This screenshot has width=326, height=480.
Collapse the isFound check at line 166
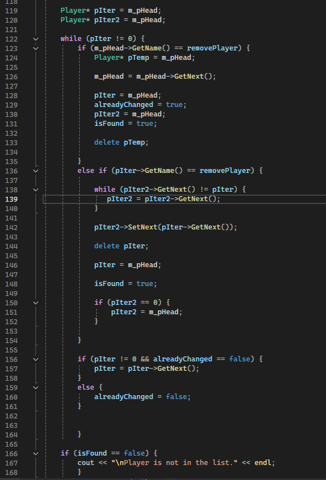tap(36, 454)
